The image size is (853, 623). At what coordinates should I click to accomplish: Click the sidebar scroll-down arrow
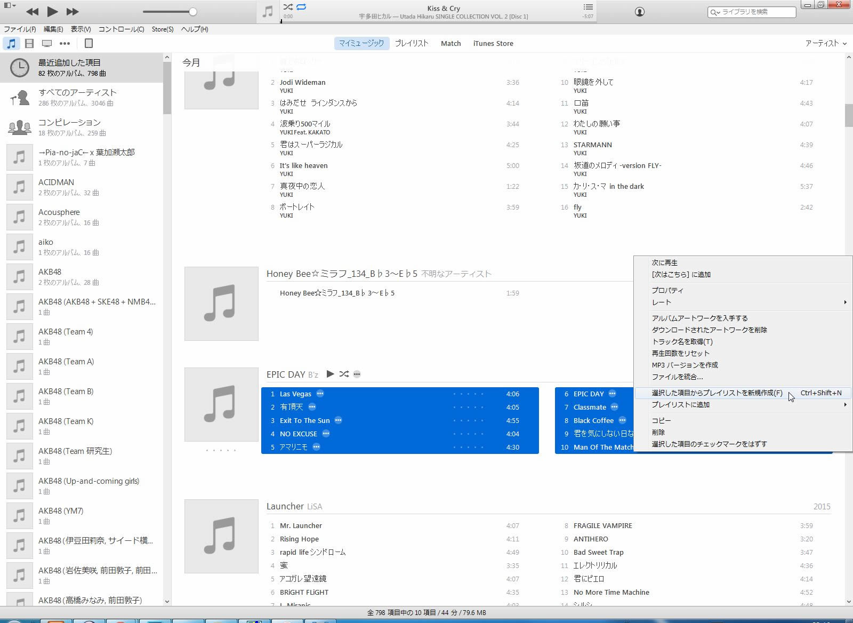[x=167, y=601]
